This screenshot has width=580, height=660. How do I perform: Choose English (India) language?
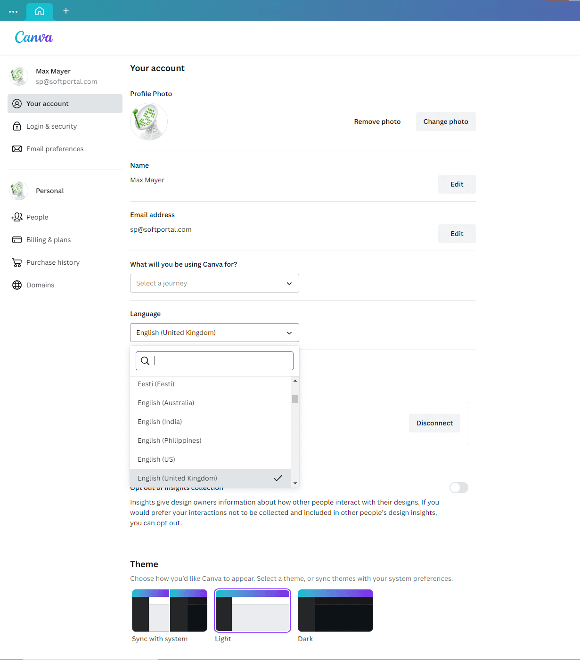pyautogui.click(x=211, y=422)
